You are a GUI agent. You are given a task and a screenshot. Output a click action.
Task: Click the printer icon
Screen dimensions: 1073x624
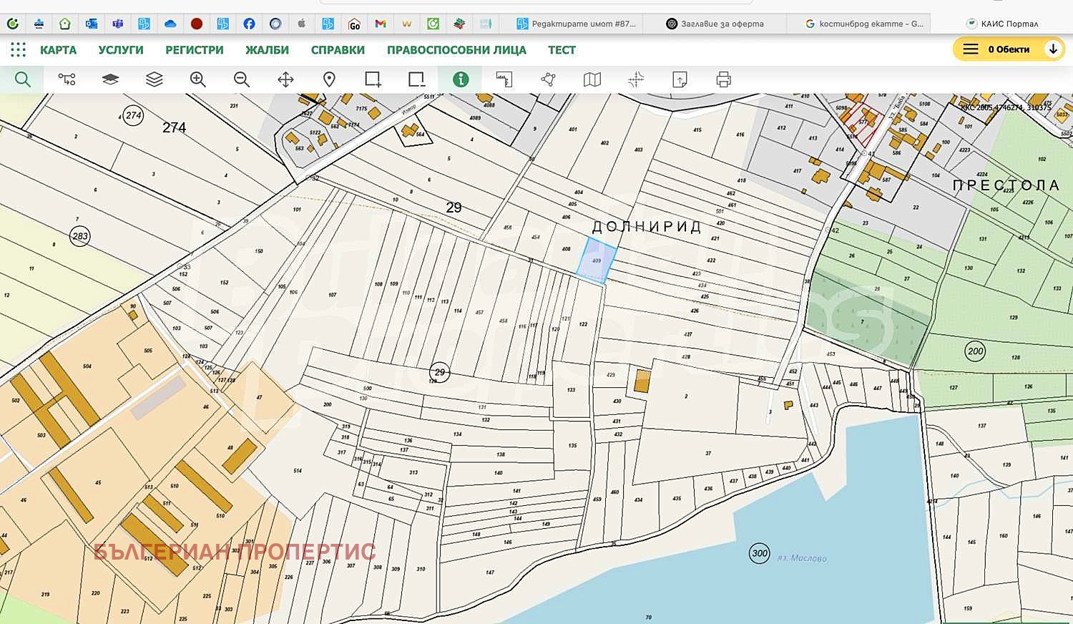click(x=724, y=79)
